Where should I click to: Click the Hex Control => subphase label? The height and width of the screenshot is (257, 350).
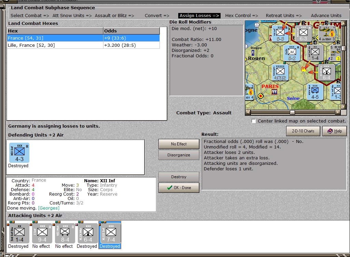(x=241, y=16)
